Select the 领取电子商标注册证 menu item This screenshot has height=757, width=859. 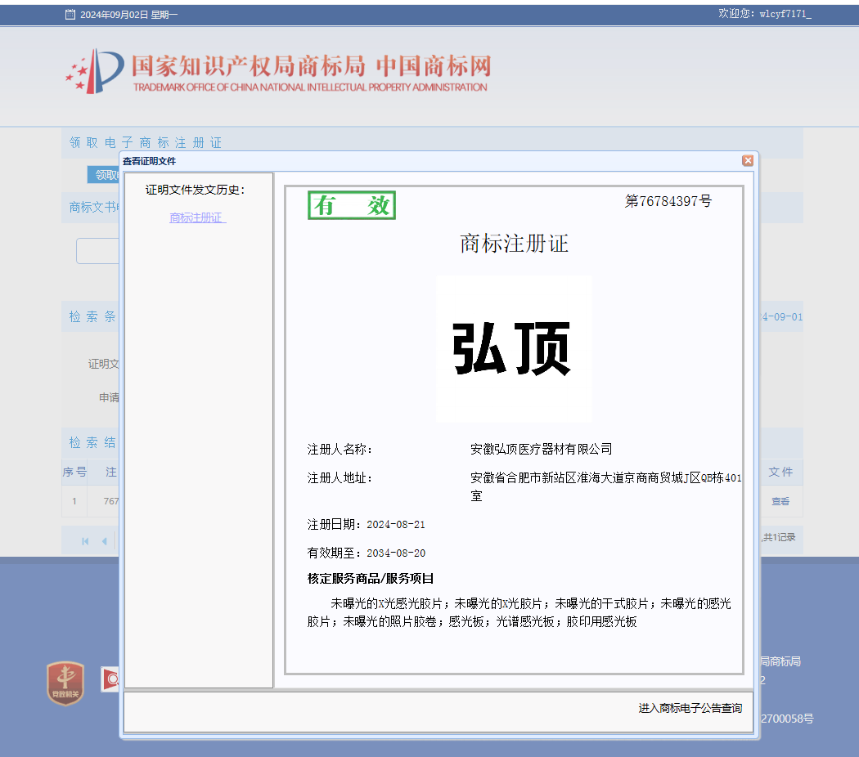pos(144,142)
